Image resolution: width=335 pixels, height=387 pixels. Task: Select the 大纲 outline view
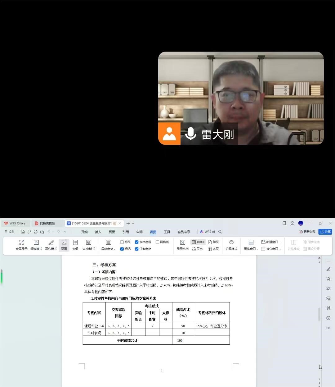click(75, 242)
